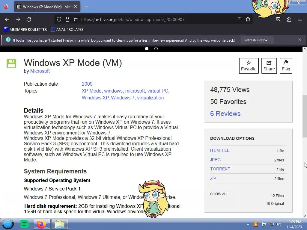Expand ITEM TILE download option
307x230 pixels.
220,150
